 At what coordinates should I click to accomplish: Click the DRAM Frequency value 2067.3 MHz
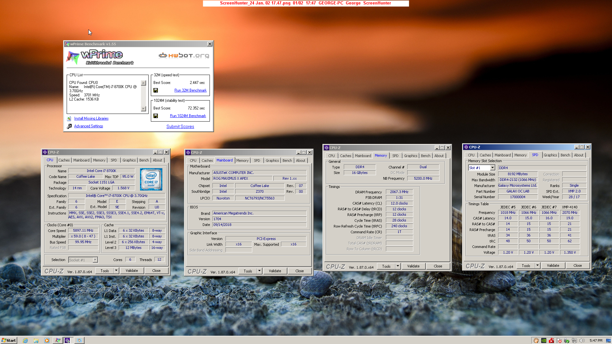point(399,192)
